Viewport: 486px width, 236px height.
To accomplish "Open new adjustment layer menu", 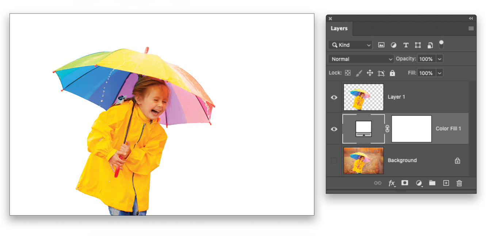I will click(418, 183).
